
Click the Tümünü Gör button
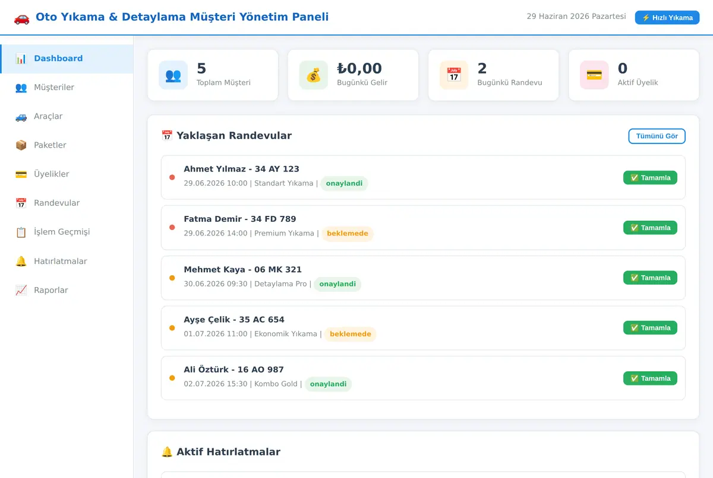657,136
